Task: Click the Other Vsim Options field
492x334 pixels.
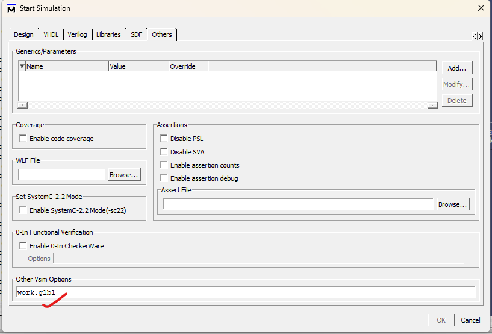Action: pos(246,292)
